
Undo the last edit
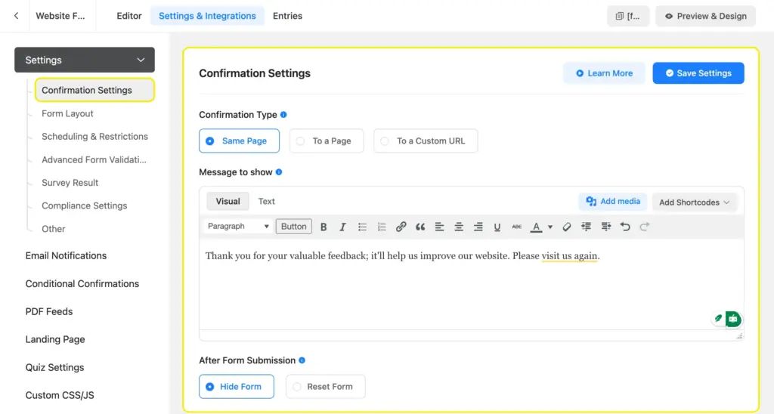pos(625,227)
